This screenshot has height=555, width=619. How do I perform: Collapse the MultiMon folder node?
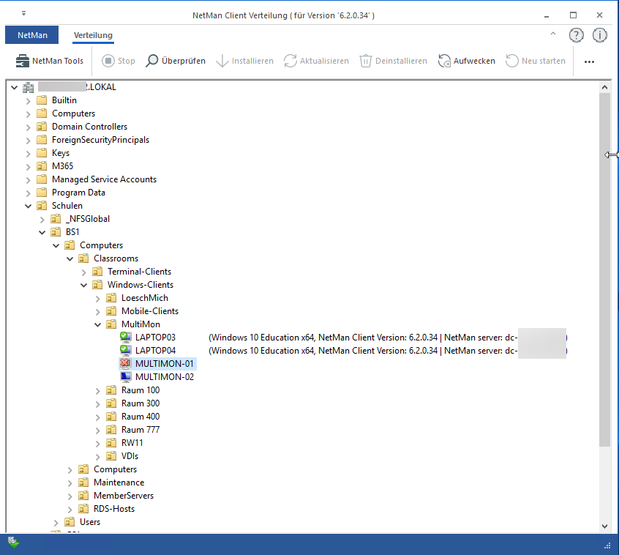point(98,324)
